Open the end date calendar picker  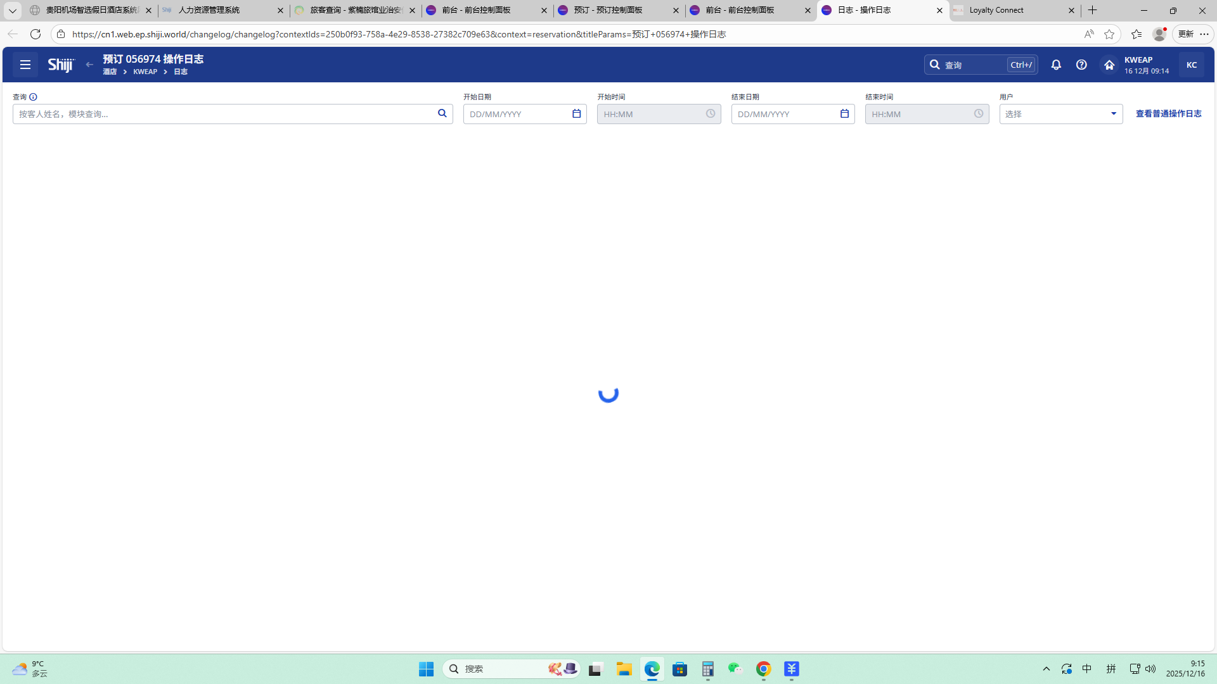pyautogui.click(x=844, y=113)
